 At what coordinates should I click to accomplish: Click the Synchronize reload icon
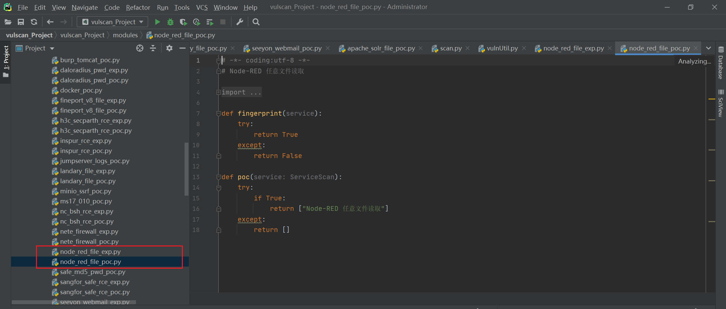coord(34,22)
